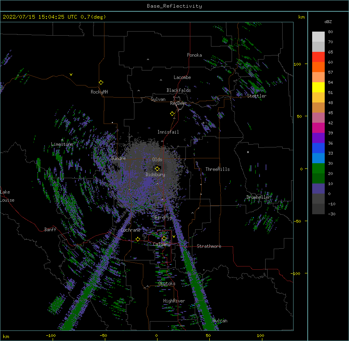Screen dimensions: 349x341
Task: Click the Innisfail city label
Action: coord(168,132)
